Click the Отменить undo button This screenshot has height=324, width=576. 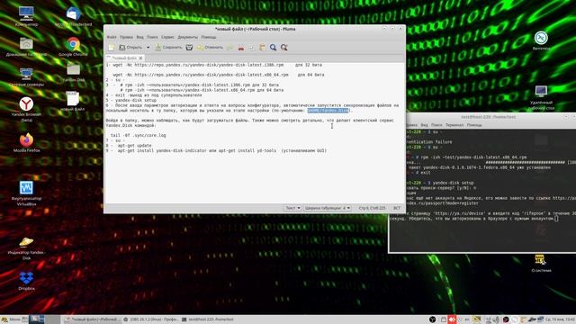pos(210,48)
